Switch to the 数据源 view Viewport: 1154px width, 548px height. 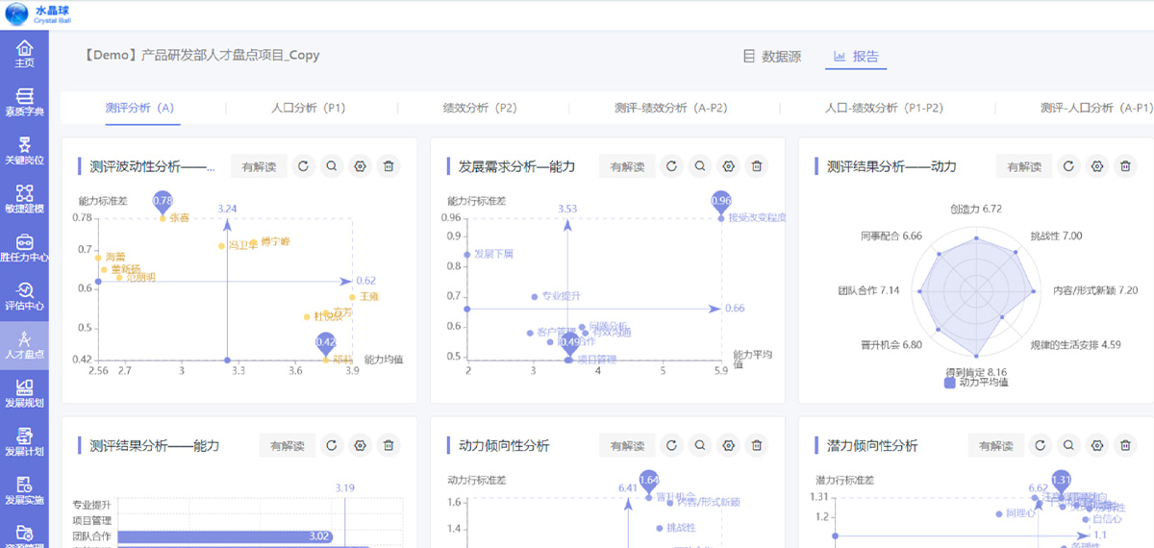(772, 57)
